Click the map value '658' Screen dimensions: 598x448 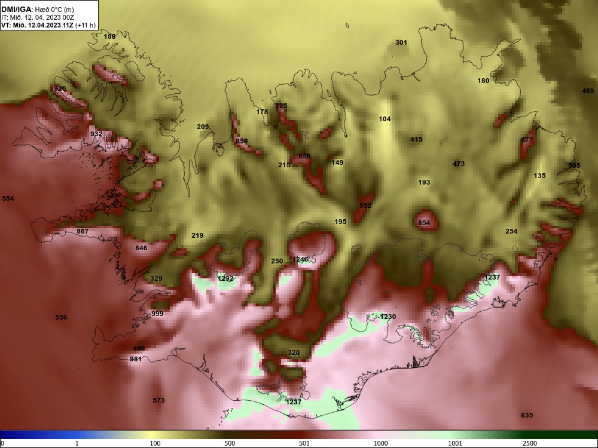pos(304,156)
